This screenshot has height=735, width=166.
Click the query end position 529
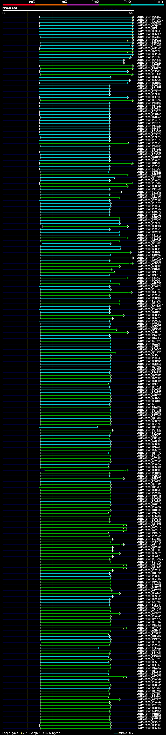pos(131,13)
